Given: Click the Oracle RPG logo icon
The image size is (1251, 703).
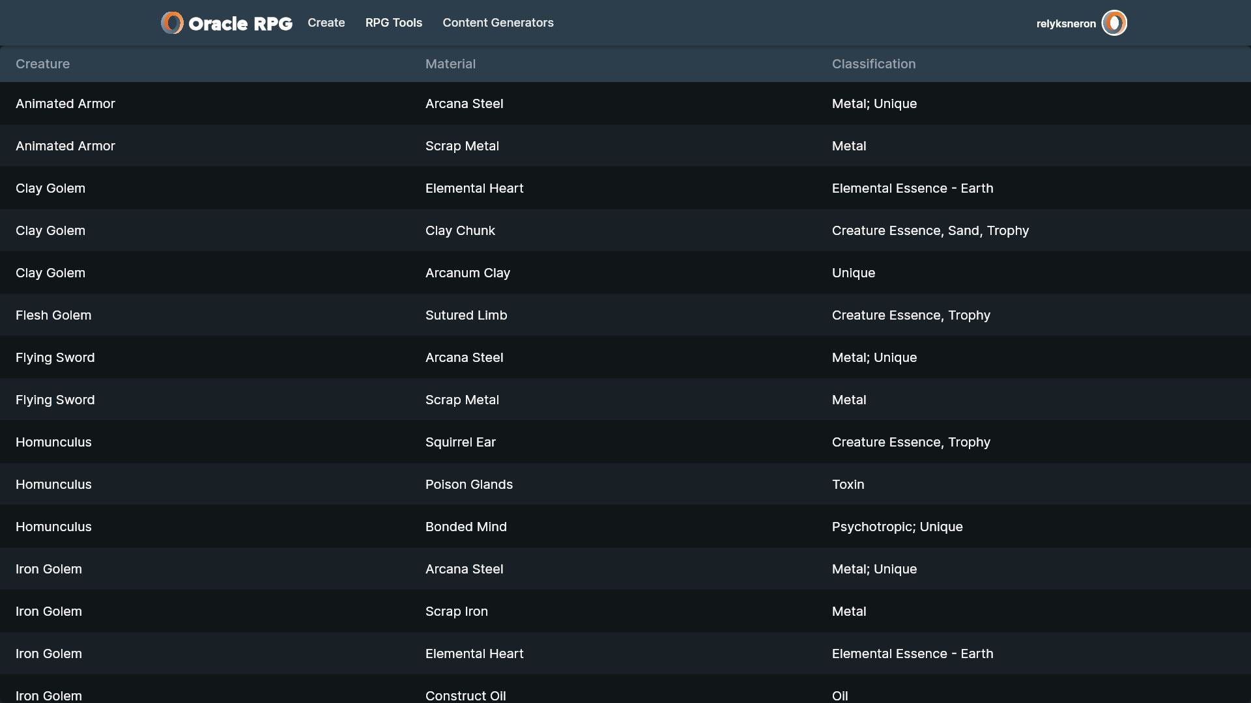Looking at the screenshot, I should pos(172,23).
